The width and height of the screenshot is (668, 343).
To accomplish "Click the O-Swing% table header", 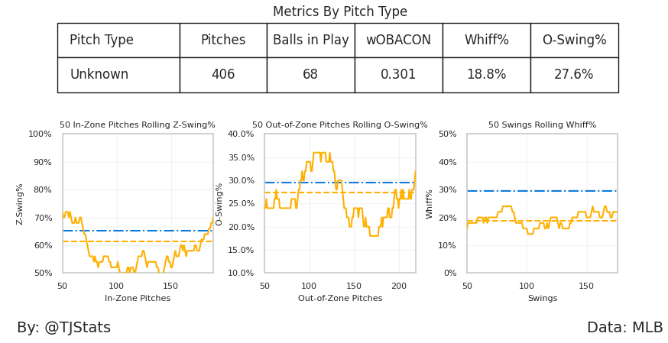I will tap(574, 40).
